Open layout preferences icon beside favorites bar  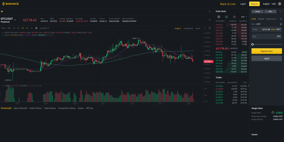[210, 11]
